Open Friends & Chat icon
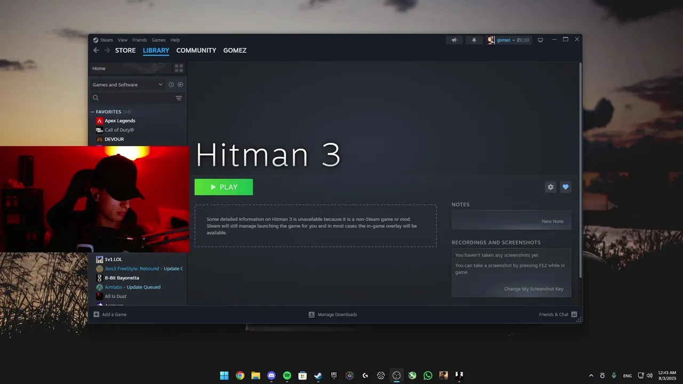 point(574,315)
